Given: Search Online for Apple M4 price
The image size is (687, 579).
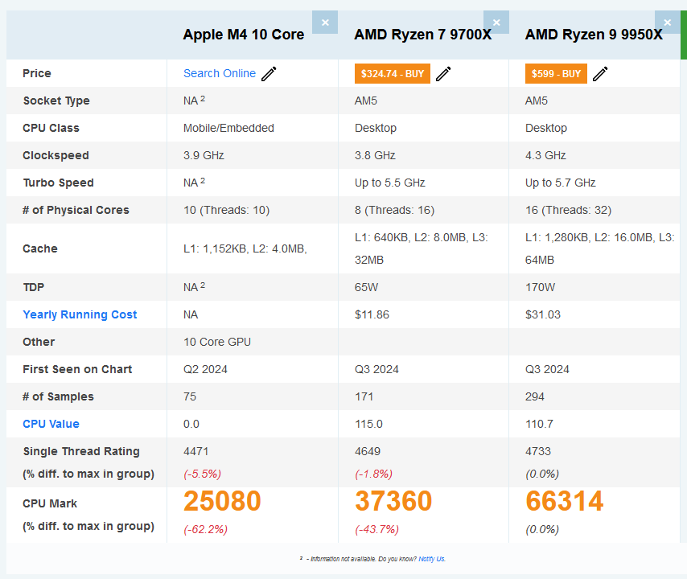Looking at the screenshot, I should coord(219,72).
